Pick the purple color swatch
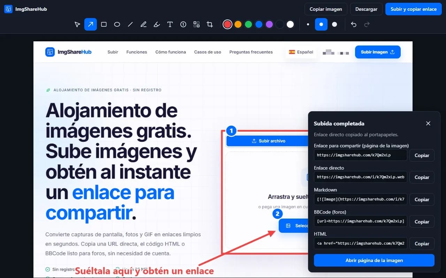 pos(269,24)
